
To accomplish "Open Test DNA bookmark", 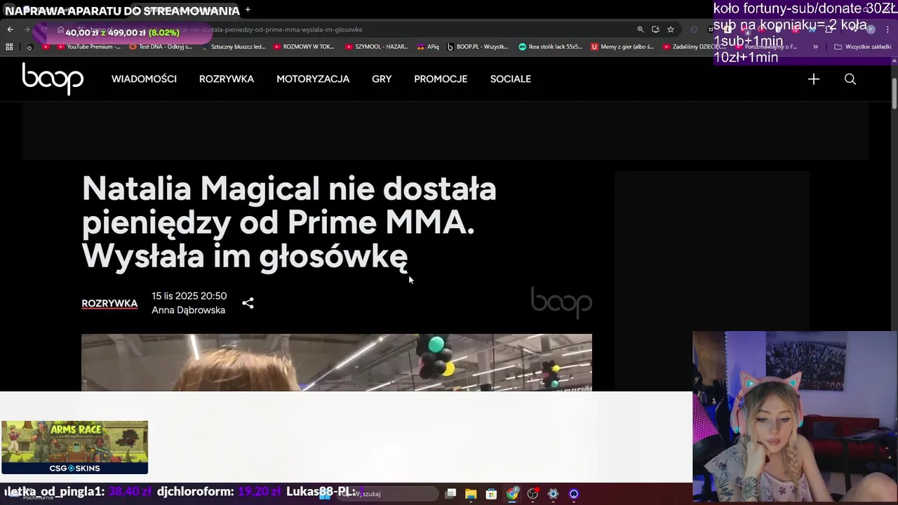I will [x=160, y=47].
